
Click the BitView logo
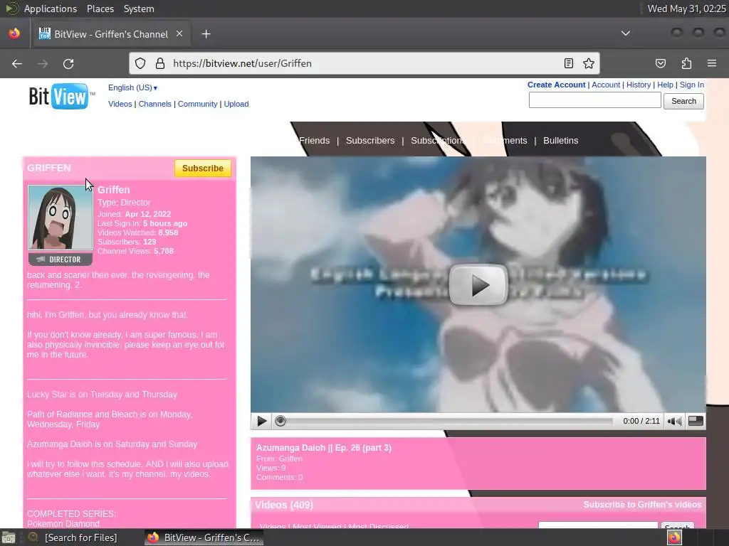[x=61, y=96]
